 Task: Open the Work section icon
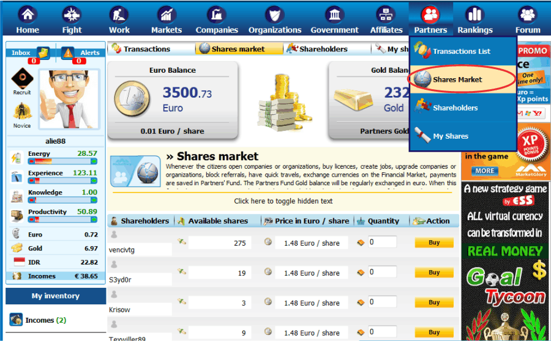119,15
